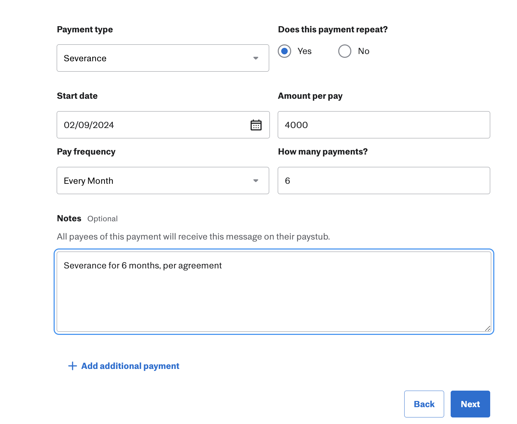The image size is (517, 424).
Task: Click the Add additional payment link text
Action: click(x=130, y=366)
